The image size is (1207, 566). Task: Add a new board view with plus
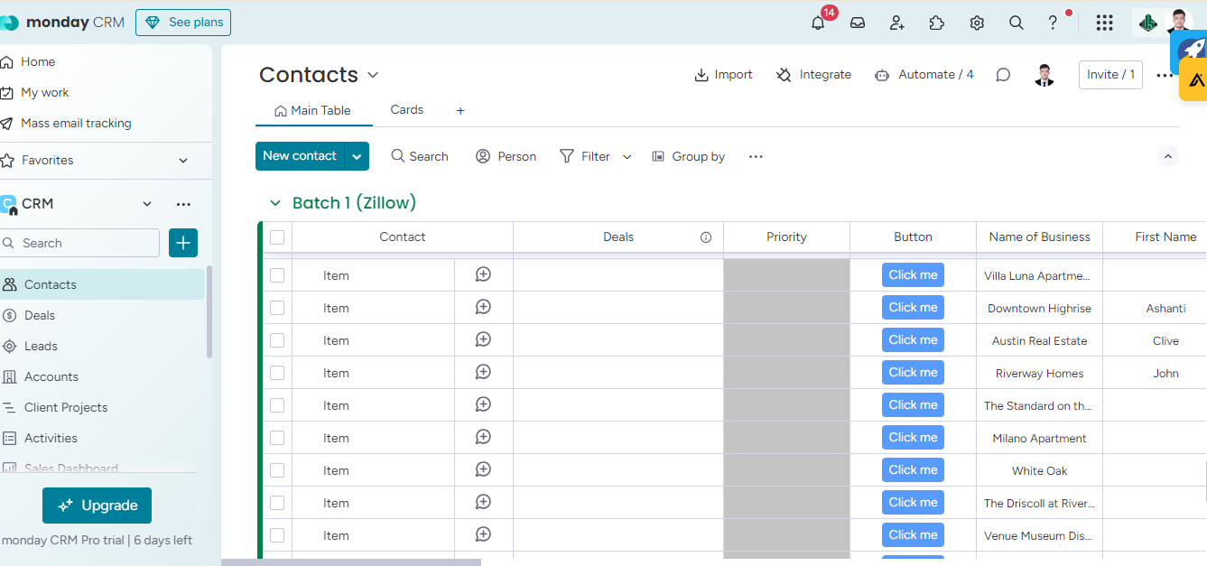click(460, 110)
